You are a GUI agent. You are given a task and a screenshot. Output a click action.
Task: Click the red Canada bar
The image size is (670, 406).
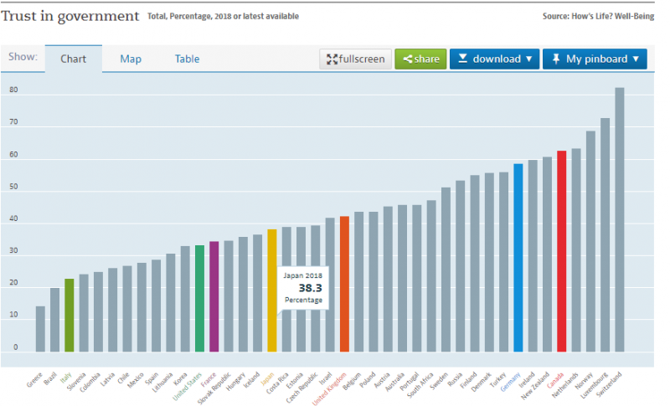pos(562,251)
